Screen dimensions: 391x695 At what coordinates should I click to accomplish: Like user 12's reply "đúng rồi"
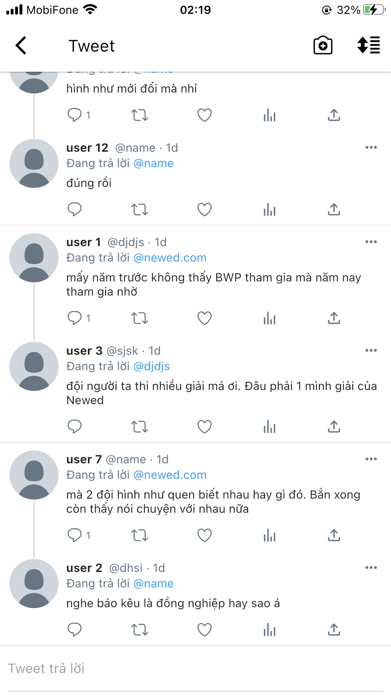point(204,209)
